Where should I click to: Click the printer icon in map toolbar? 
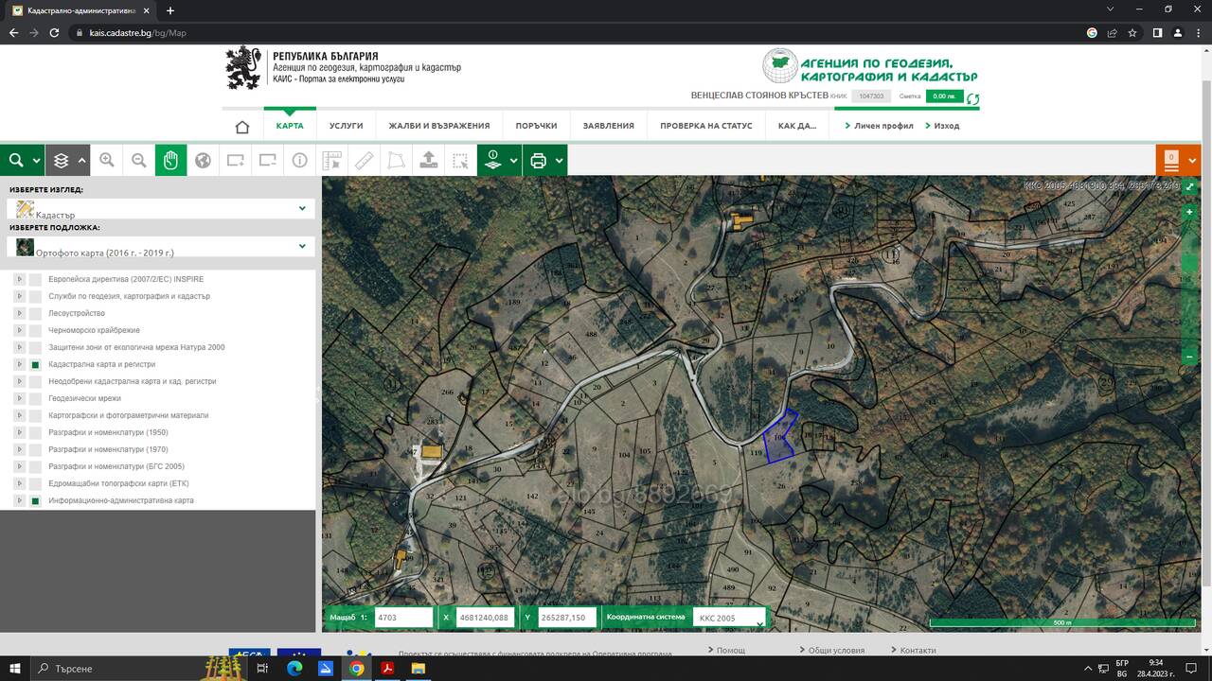[x=539, y=161]
